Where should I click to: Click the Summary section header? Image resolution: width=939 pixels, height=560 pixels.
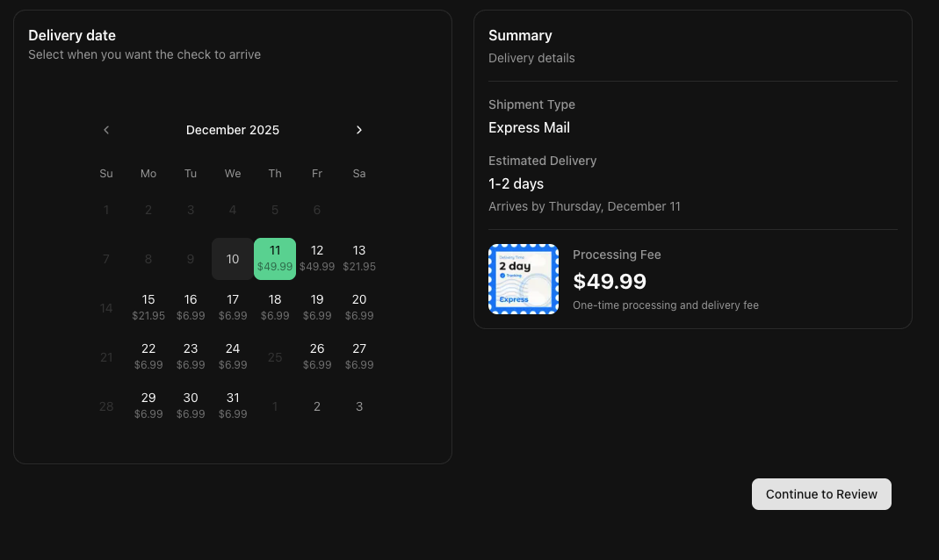(520, 35)
